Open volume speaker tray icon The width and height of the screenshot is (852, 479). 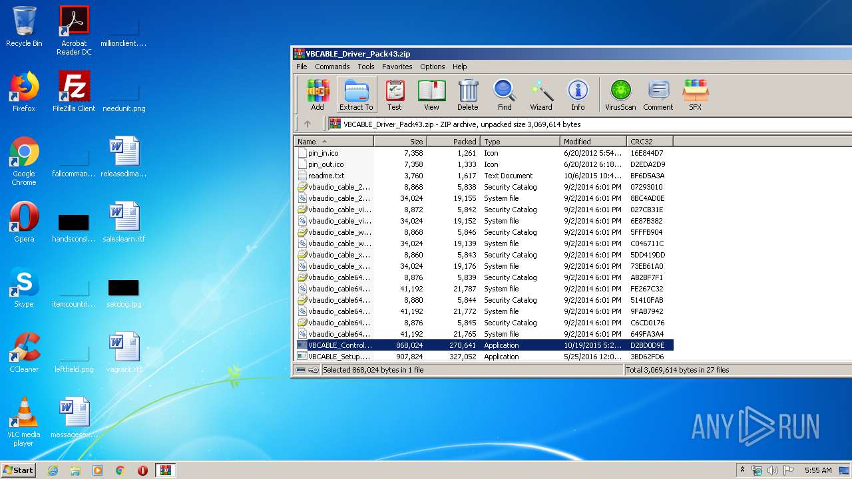click(x=771, y=470)
